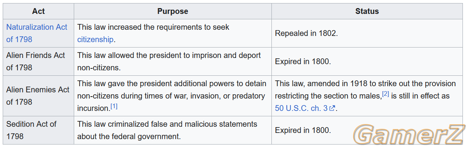Click the Alien Friends 'Expired in 1800.' cell
Image resolution: width=466 pixels, height=148 pixels.
pos(367,61)
